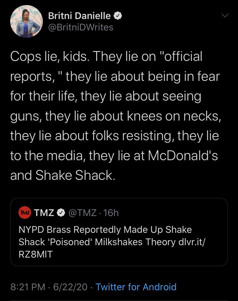This screenshot has height=301, width=238.
Task: Open the @BritniDWrites handle link
Action: click(x=80, y=28)
